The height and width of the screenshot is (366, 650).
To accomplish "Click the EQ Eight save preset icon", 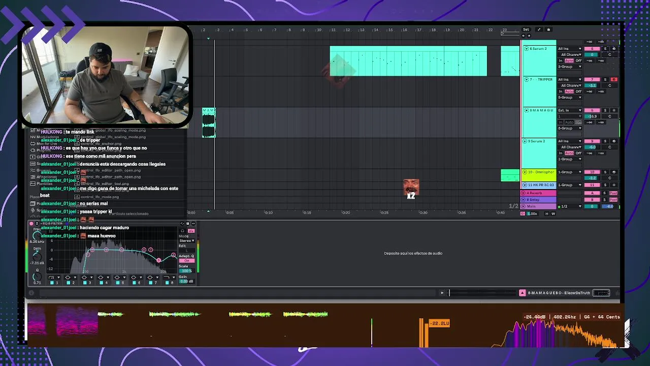I will coord(188,224).
